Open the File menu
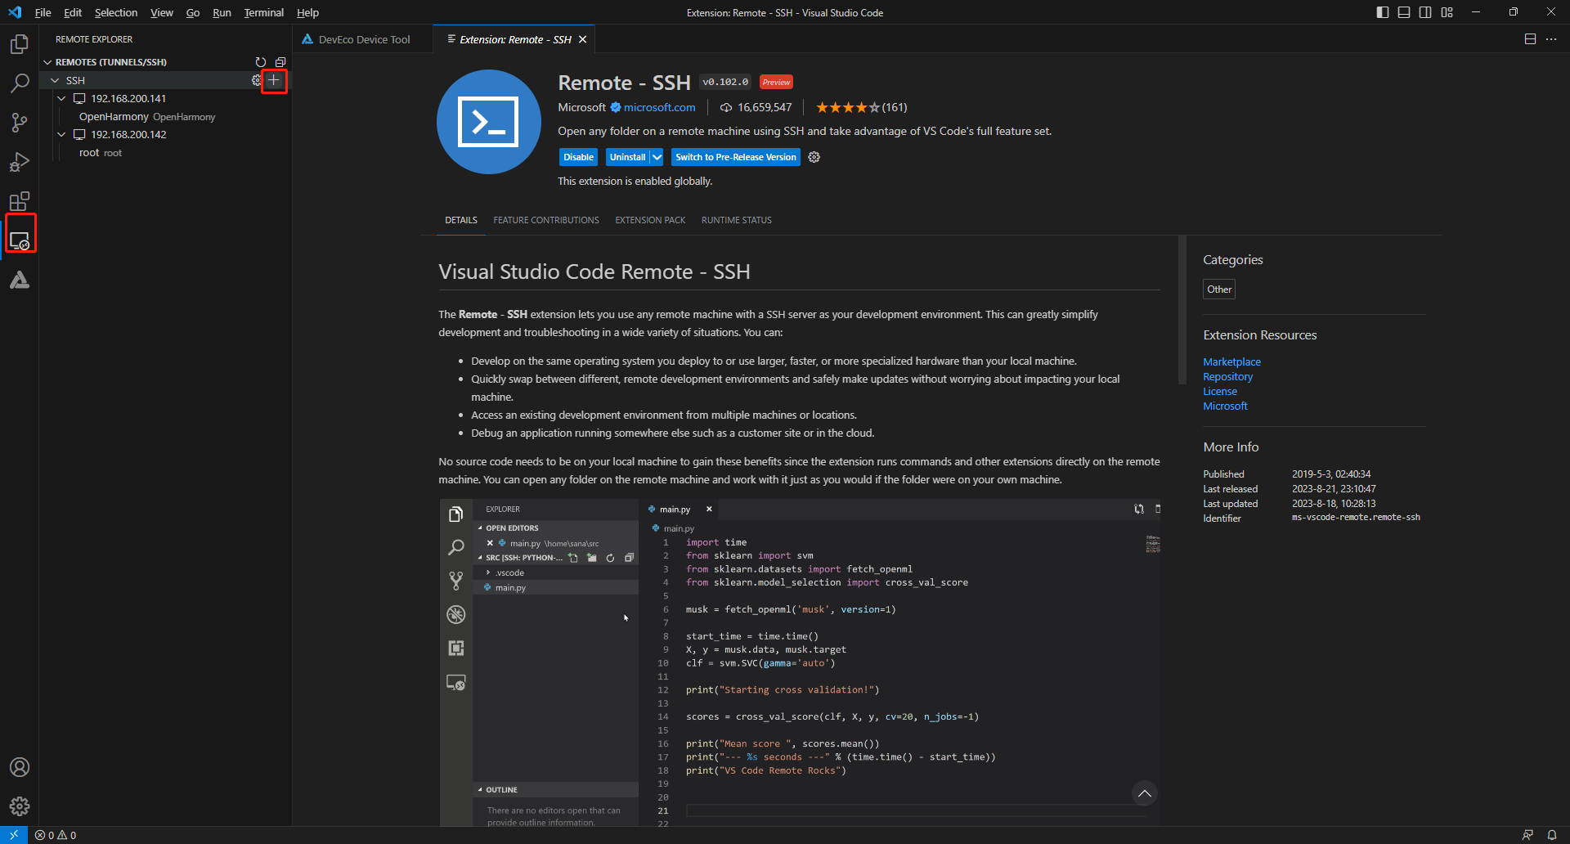This screenshot has height=844, width=1570. pyautogui.click(x=43, y=12)
